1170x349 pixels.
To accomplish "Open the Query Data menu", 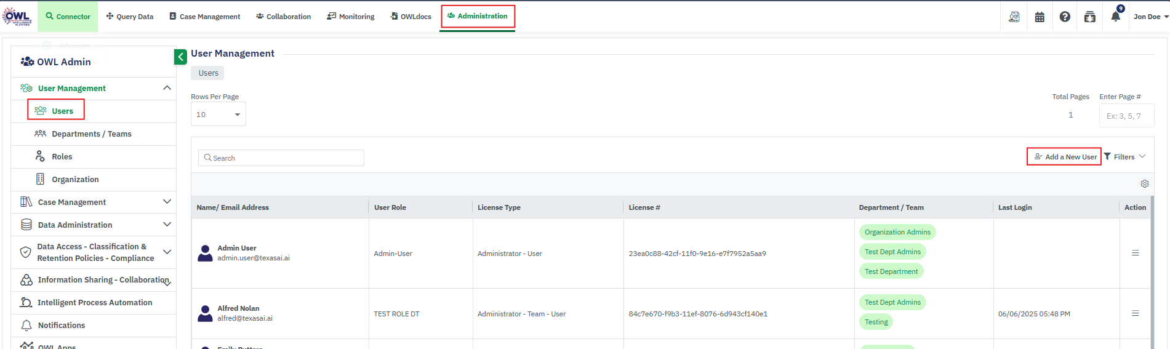I will [x=130, y=17].
